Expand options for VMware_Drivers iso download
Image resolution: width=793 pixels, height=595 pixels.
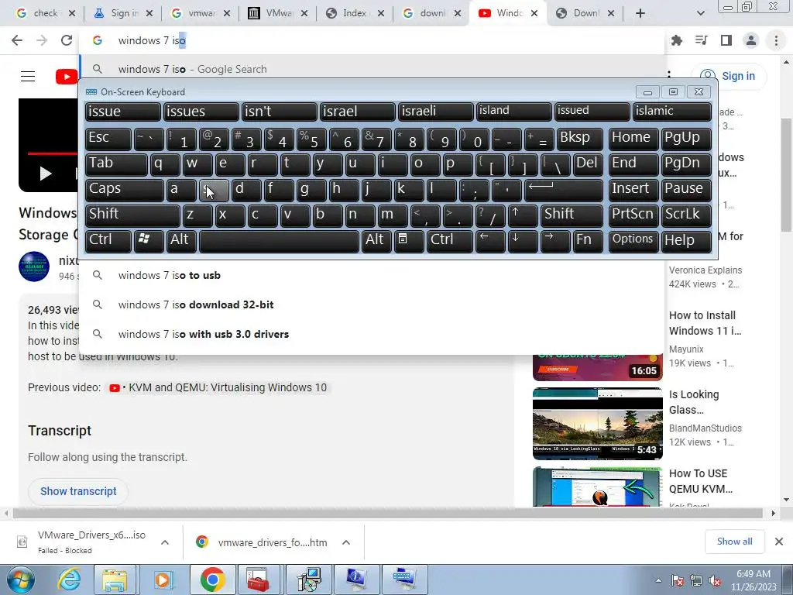click(165, 542)
